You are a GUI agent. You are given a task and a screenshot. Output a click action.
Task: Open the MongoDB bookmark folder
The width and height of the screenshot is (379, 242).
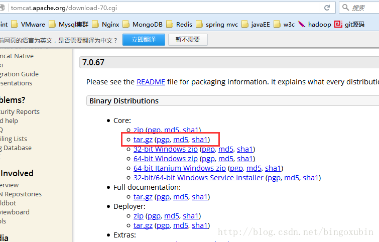[143, 25]
